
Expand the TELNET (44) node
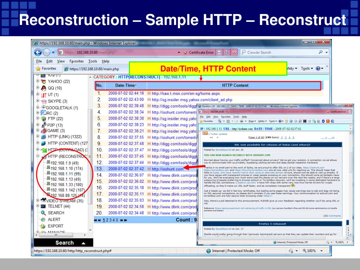(38, 206)
